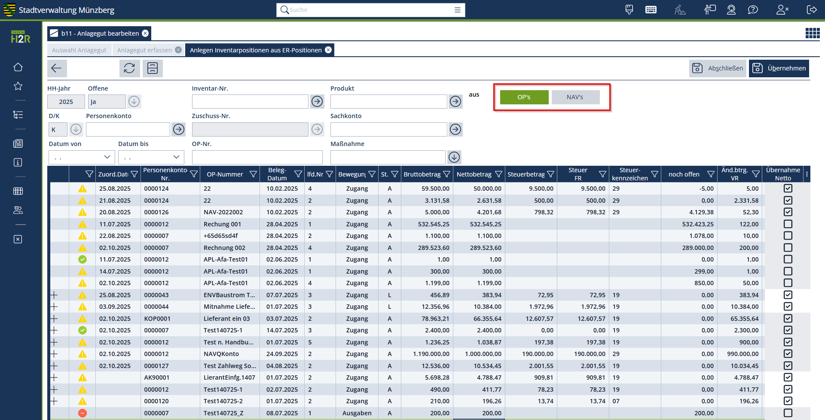Click the Übernehmen button
Image resolution: width=825 pixels, height=420 pixels.
click(779, 68)
